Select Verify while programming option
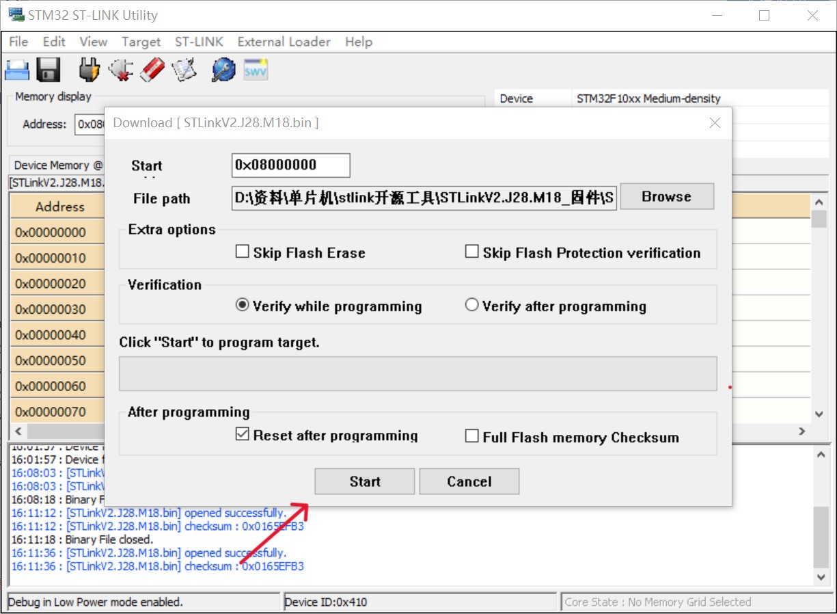 click(x=242, y=306)
